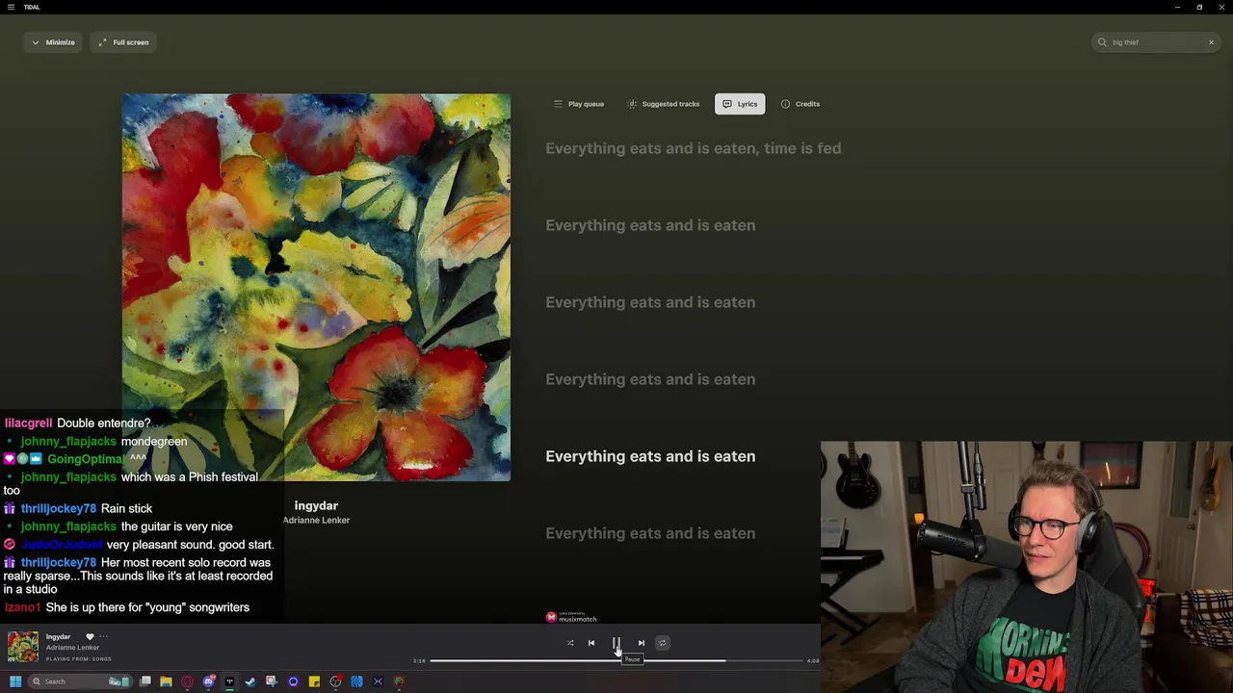The width and height of the screenshot is (1233, 693).
Task: Click song title ingydar in player bar
Action: click(x=58, y=636)
